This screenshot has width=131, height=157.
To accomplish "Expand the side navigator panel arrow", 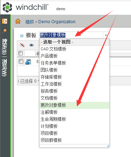I will click(5, 21).
